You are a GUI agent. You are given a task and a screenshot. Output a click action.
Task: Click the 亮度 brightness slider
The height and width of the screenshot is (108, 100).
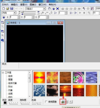[13, 103]
